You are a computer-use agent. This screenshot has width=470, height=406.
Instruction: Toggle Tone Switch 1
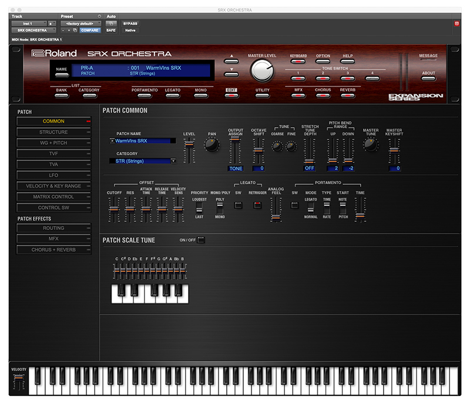[298, 78]
